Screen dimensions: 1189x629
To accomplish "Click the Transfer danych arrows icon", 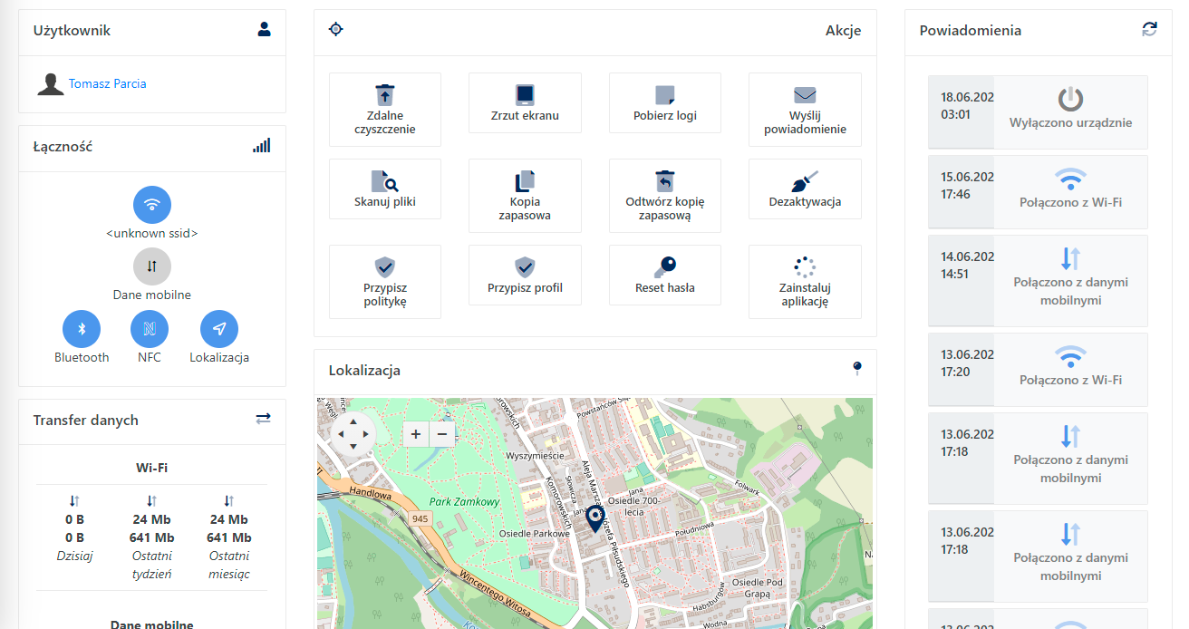I will click(263, 419).
